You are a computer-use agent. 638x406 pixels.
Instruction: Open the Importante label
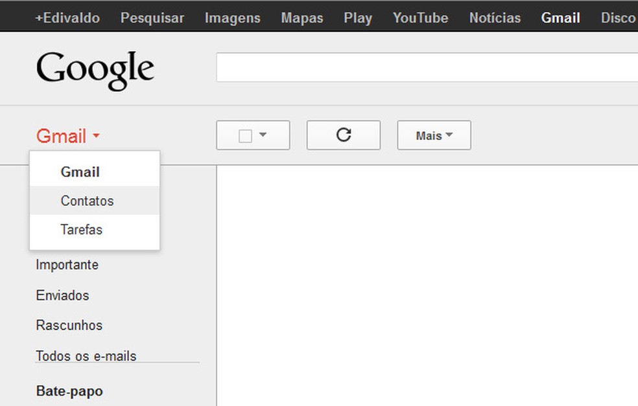[x=67, y=265]
